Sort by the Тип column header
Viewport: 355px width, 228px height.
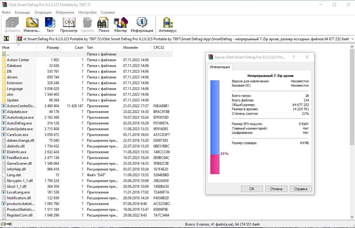[x=103, y=48]
